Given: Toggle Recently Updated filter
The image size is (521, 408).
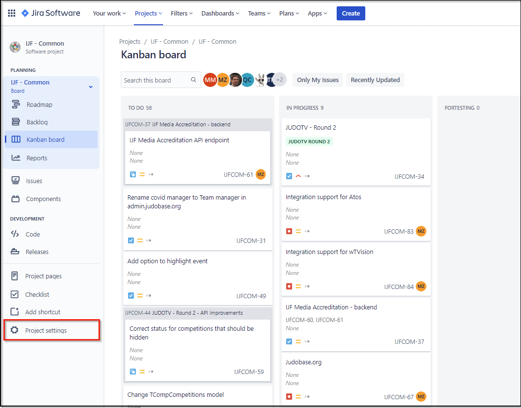Looking at the screenshot, I should click(375, 80).
